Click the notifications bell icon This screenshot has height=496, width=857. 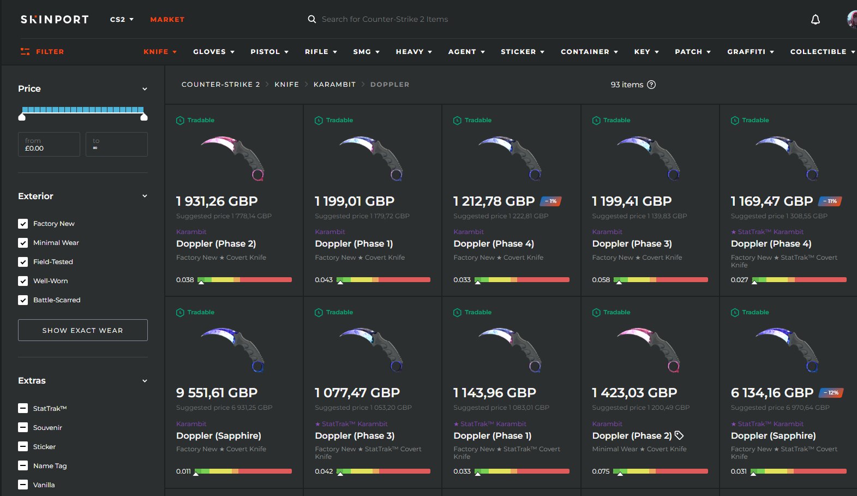tap(816, 20)
